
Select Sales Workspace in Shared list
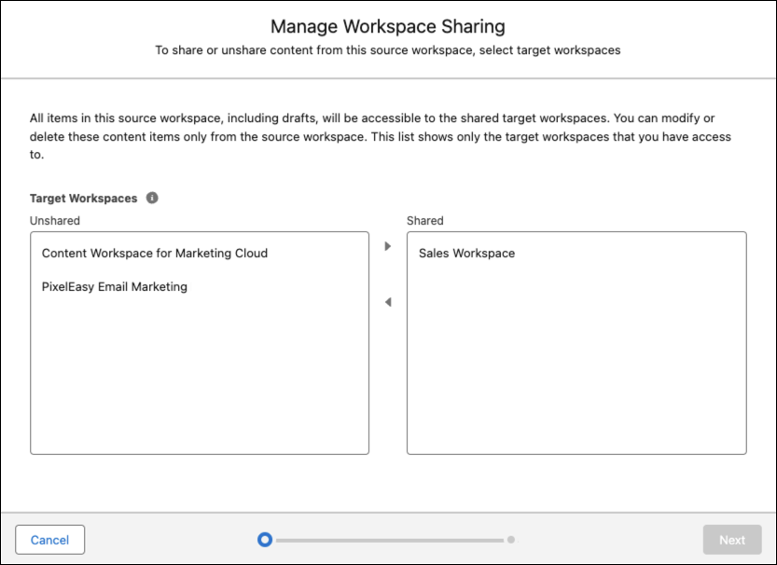576,253
